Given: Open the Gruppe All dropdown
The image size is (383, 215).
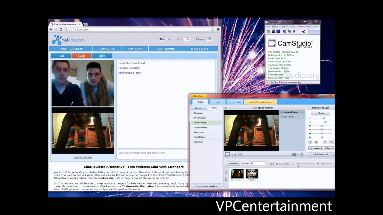Looking at the screenshot, I should tap(259, 163).
